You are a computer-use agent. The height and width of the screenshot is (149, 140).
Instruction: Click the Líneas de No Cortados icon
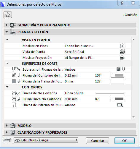point(16,93)
